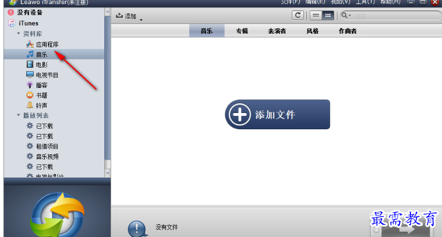Switch to list view mode

(316, 16)
